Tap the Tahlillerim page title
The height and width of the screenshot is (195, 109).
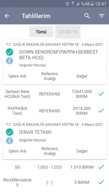pyautogui.click(x=36, y=16)
